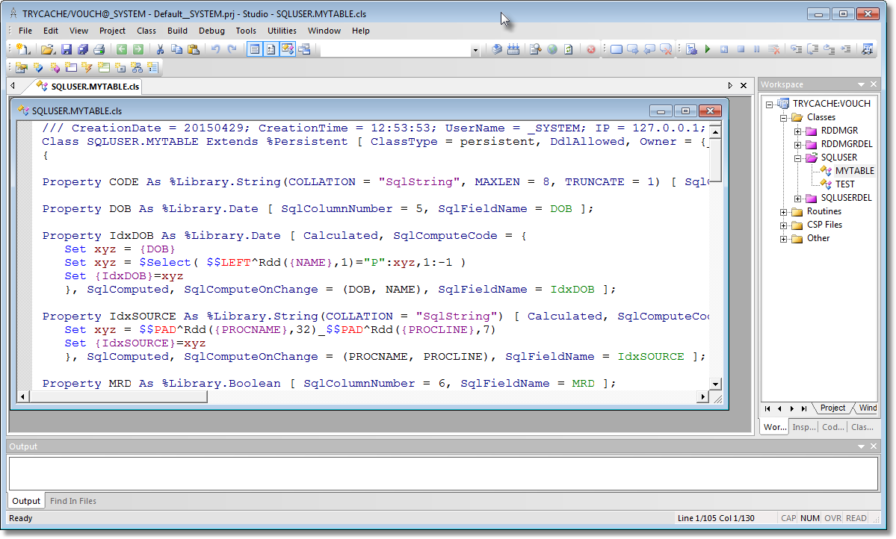Expand the Routines folder
The width and height of the screenshot is (896, 539).
(x=784, y=212)
